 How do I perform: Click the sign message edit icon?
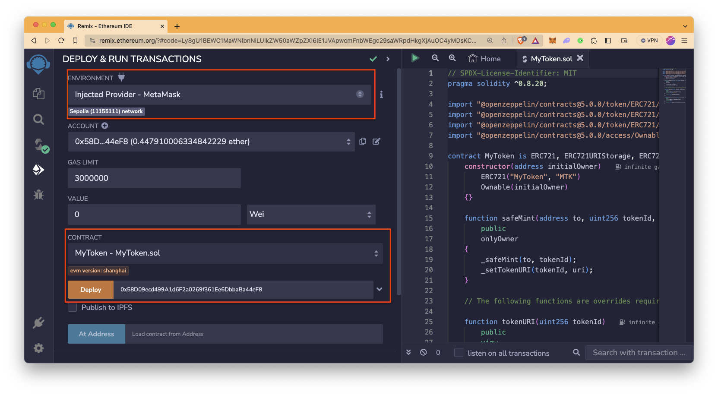(376, 142)
